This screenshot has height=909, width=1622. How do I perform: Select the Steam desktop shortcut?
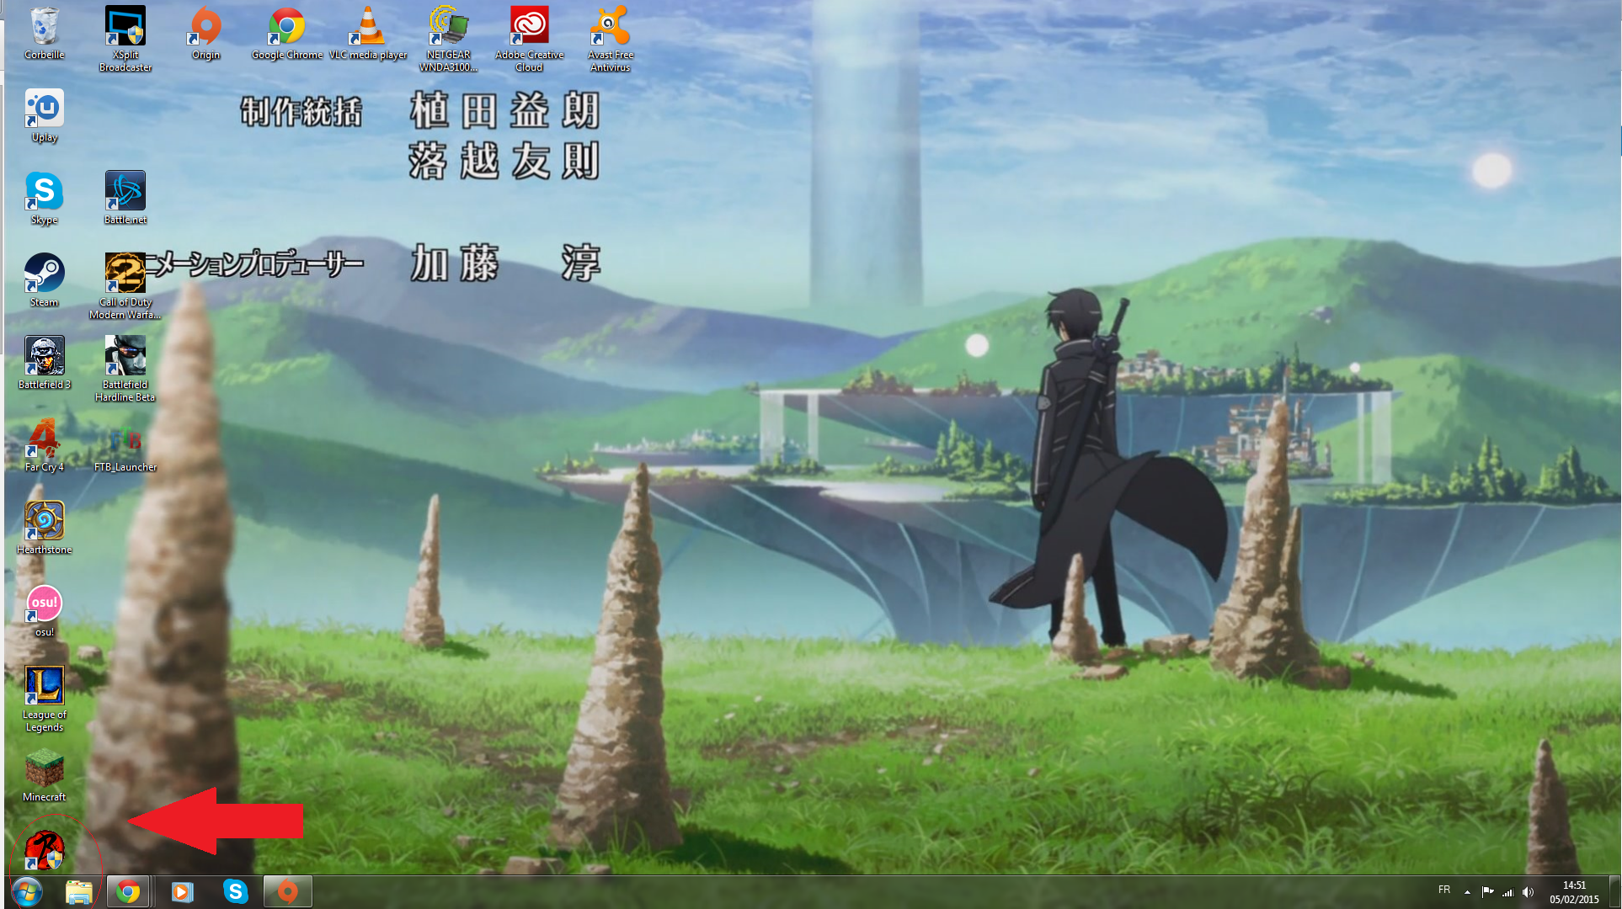pyautogui.click(x=44, y=281)
